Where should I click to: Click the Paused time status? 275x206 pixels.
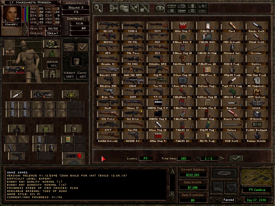pos(229,200)
